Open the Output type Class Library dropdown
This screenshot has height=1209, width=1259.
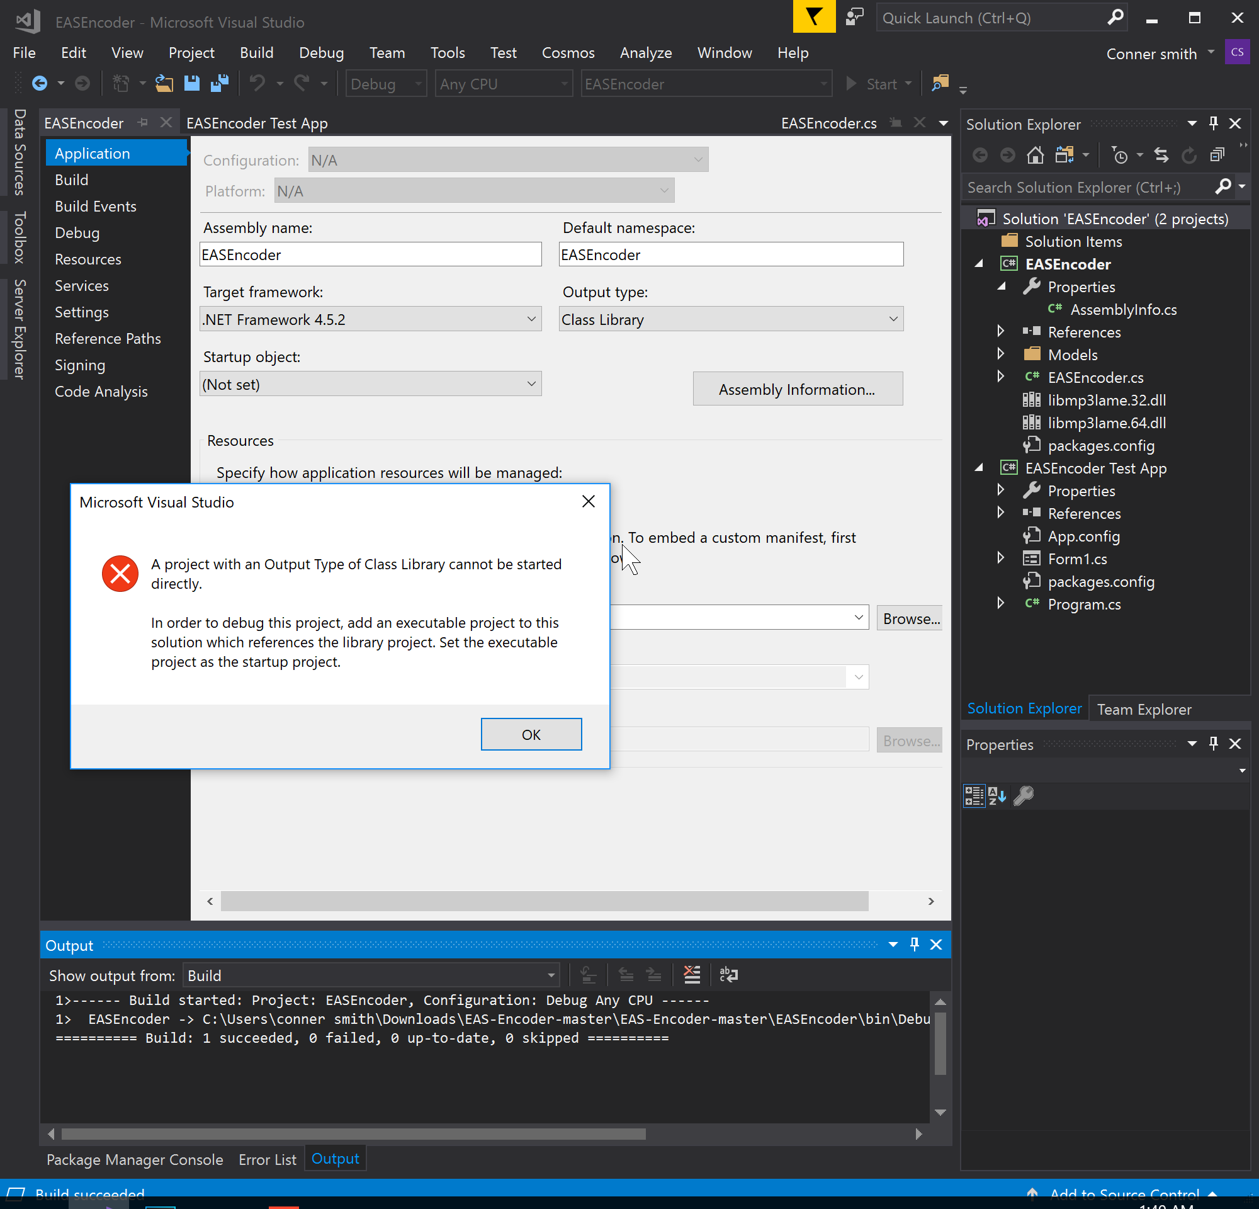click(x=731, y=319)
